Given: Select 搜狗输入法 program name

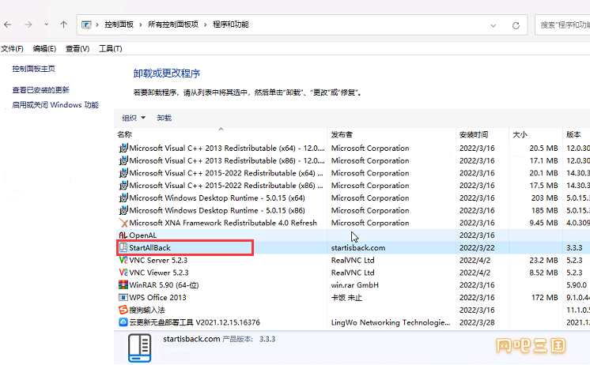Looking at the screenshot, I should [147, 310].
